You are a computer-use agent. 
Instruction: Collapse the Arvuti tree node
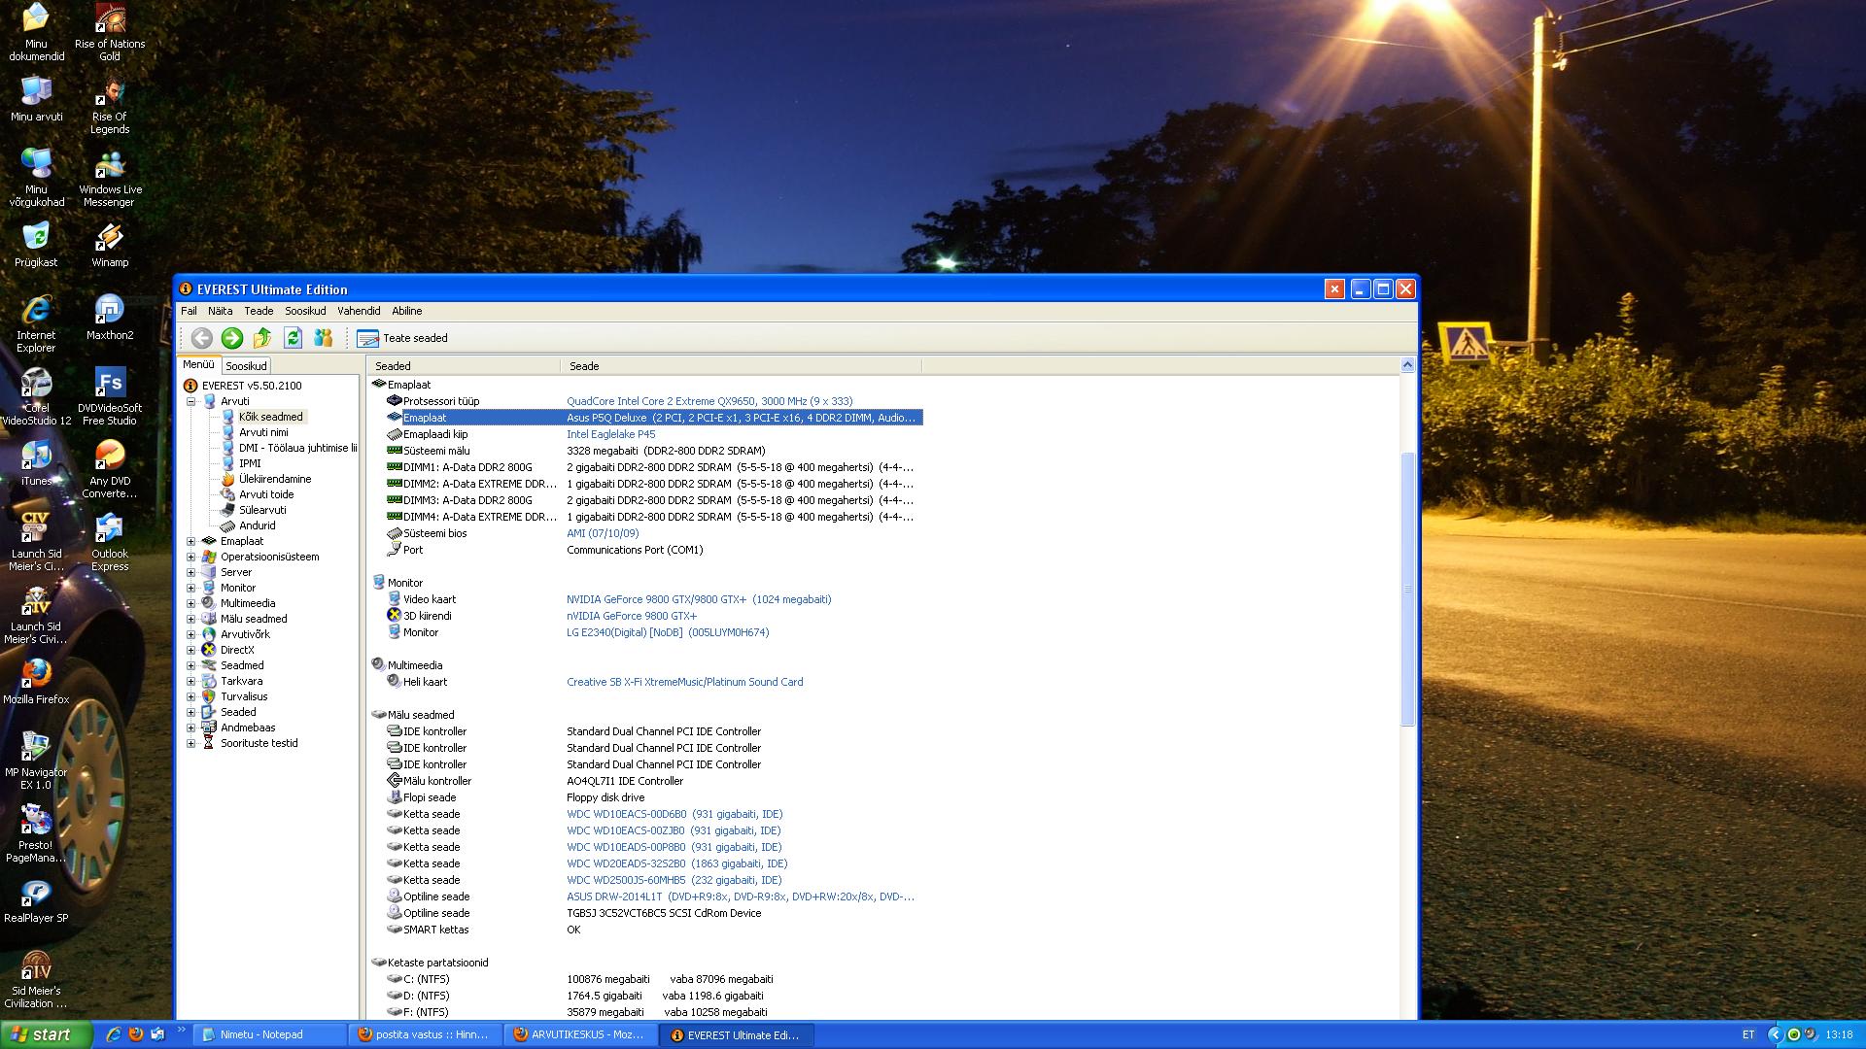[x=191, y=401]
